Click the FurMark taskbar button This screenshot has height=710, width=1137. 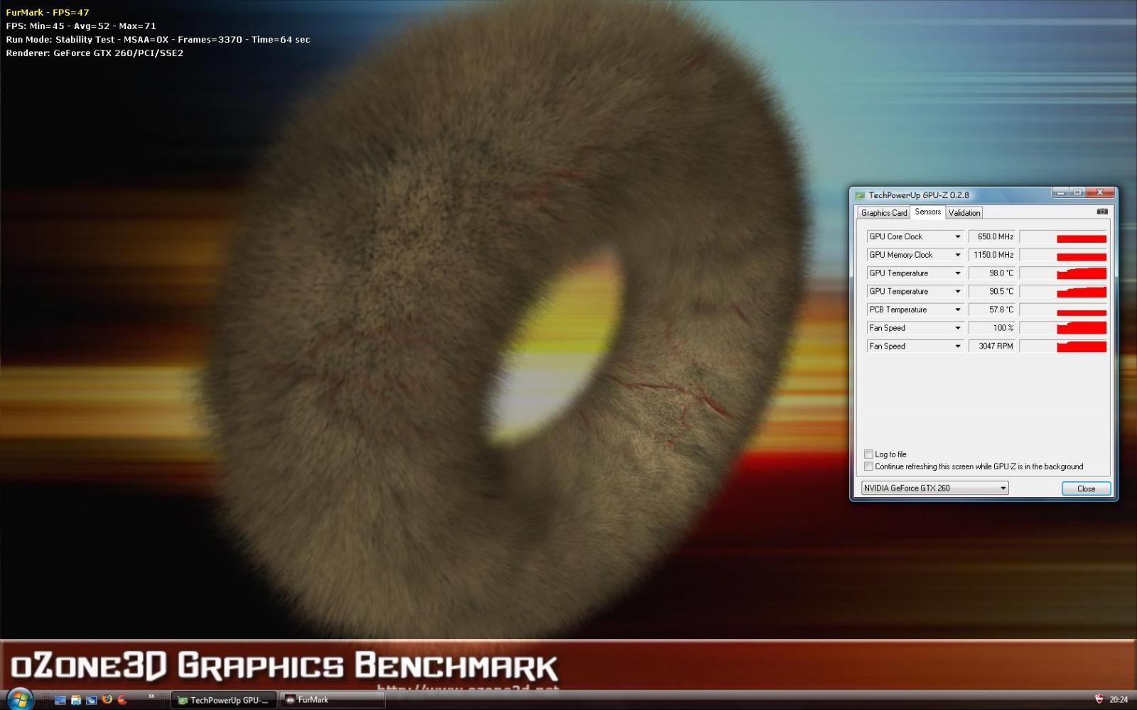pyautogui.click(x=332, y=700)
